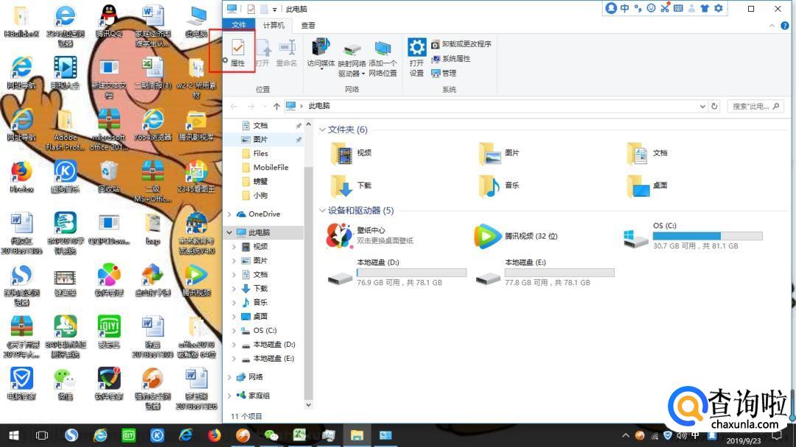The height and width of the screenshot is (447, 796).
Task: Collapse the 文件夹 (6) group header
Action: (322, 130)
